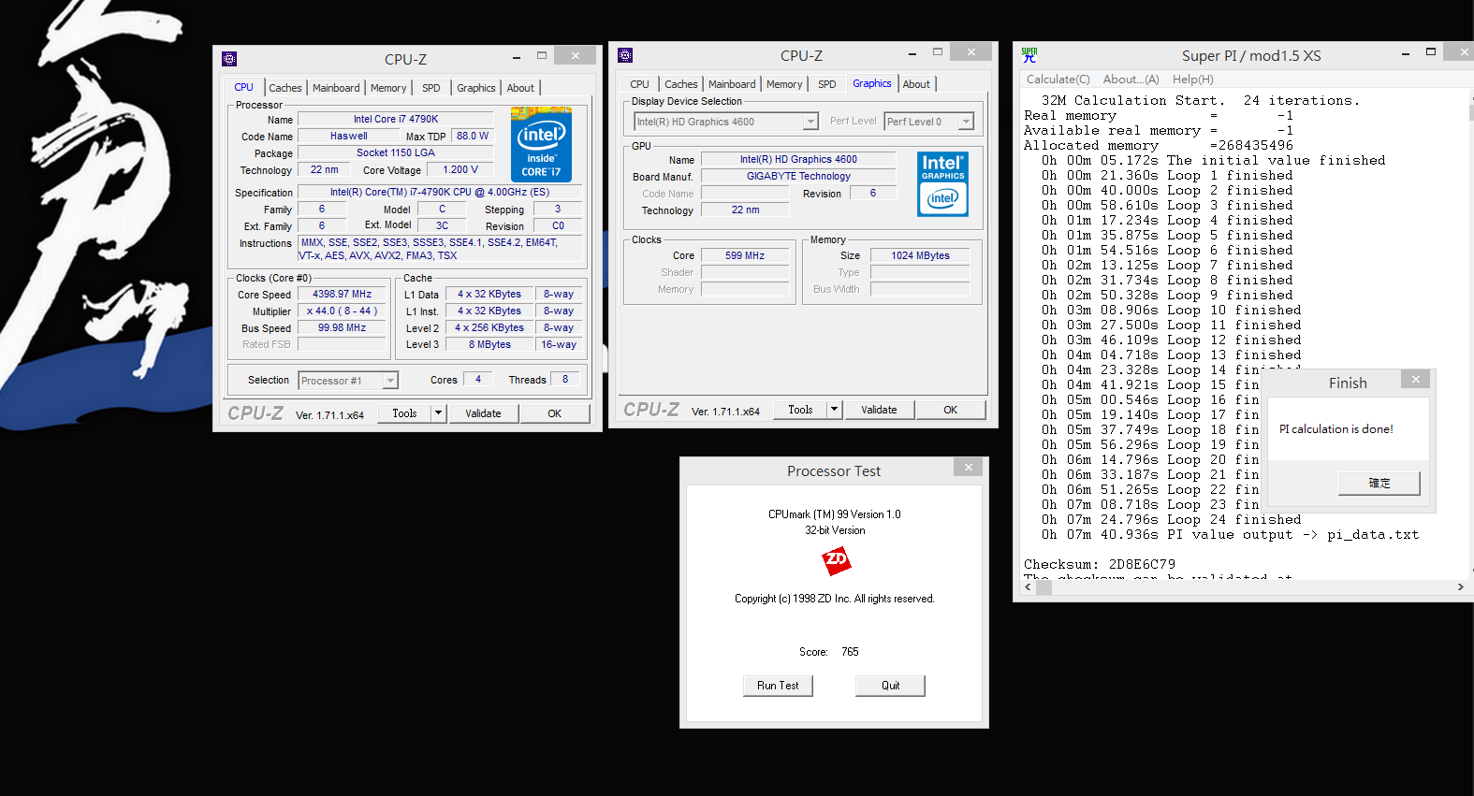Open the Mainboard tab in left CPU-Z window
Screen dimensions: 1474x796
336,88
